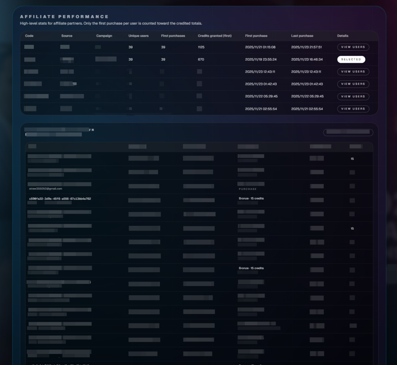Viewport: 397px width, 365px height.
Task: Select the 1125 credits granted value
Action: click(201, 47)
